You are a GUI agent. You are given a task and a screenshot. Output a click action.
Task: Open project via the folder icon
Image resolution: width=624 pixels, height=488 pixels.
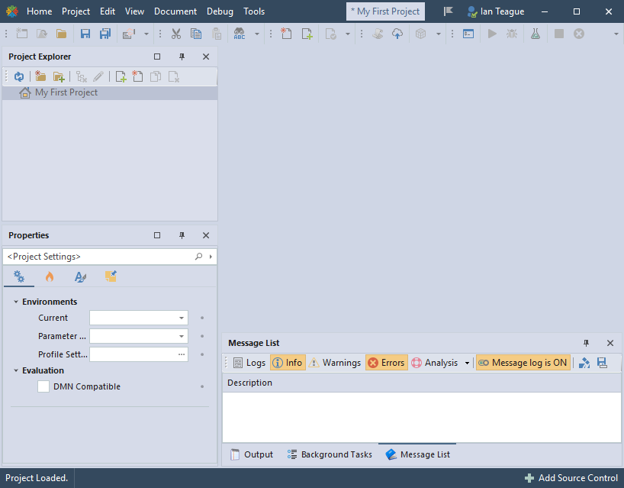[61, 34]
